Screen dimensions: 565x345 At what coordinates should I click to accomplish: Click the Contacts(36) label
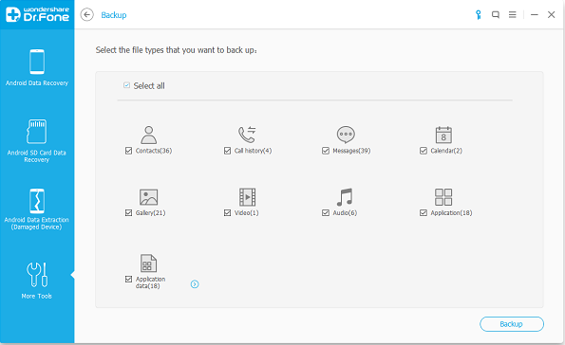click(x=154, y=151)
